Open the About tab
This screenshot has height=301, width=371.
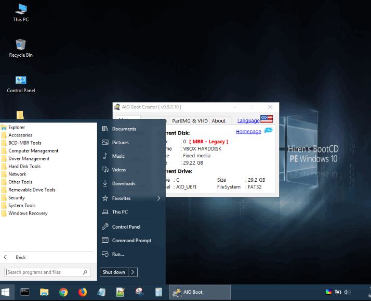click(x=218, y=121)
